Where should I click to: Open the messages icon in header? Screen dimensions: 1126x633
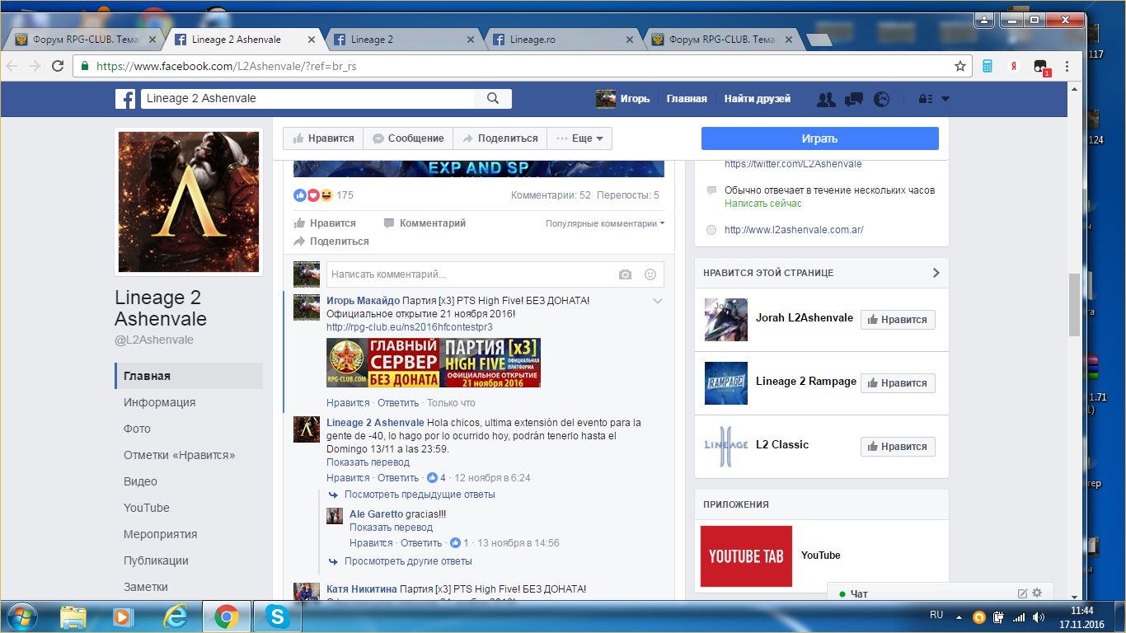(854, 99)
